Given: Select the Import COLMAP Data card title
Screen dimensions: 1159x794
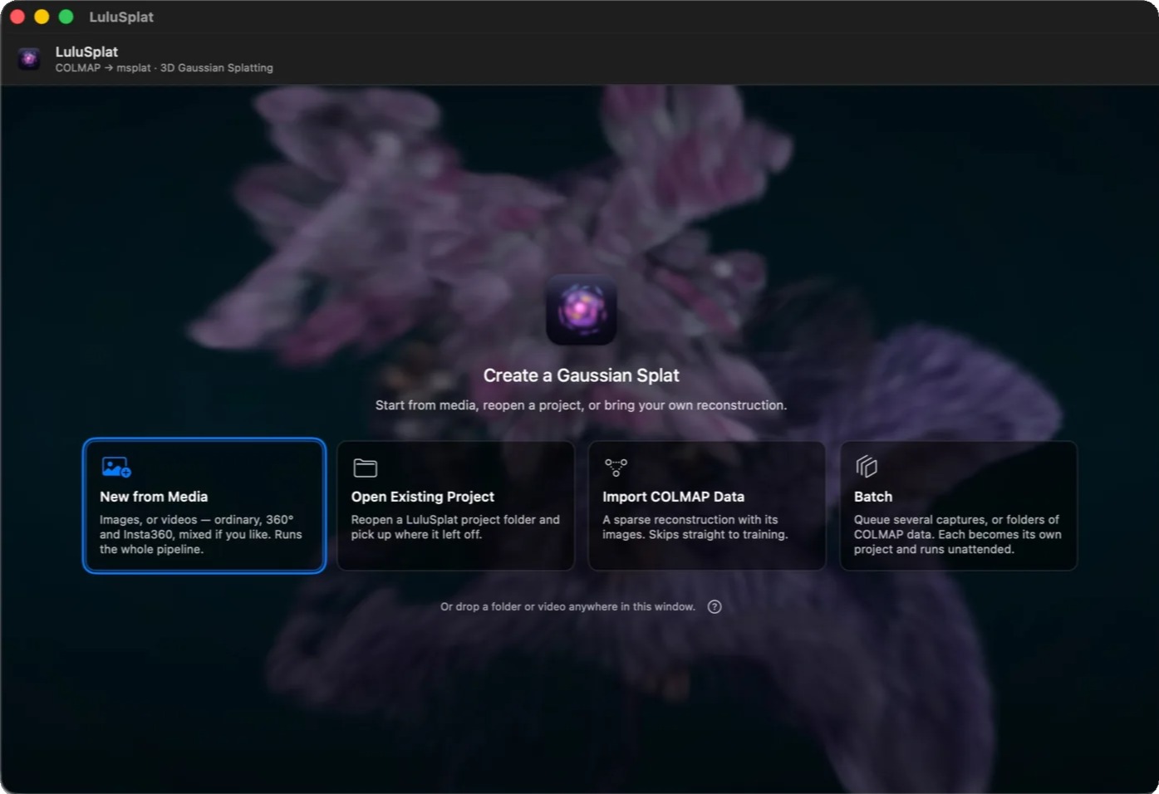Looking at the screenshot, I should pos(674,497).
